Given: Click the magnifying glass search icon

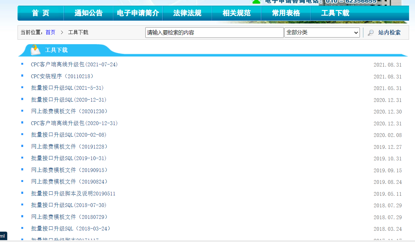Looking at the screenshot, I should [x=370, y=32].
